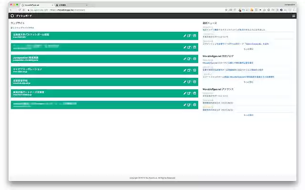Open the external-link icon on the コーポレーション row
This screenshot has height=190, width=305.
pos(189,70)
